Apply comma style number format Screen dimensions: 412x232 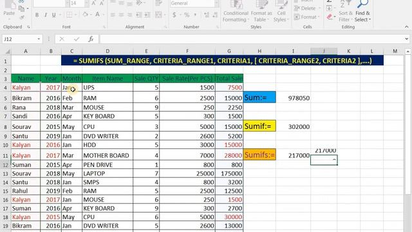coord(195,15)
